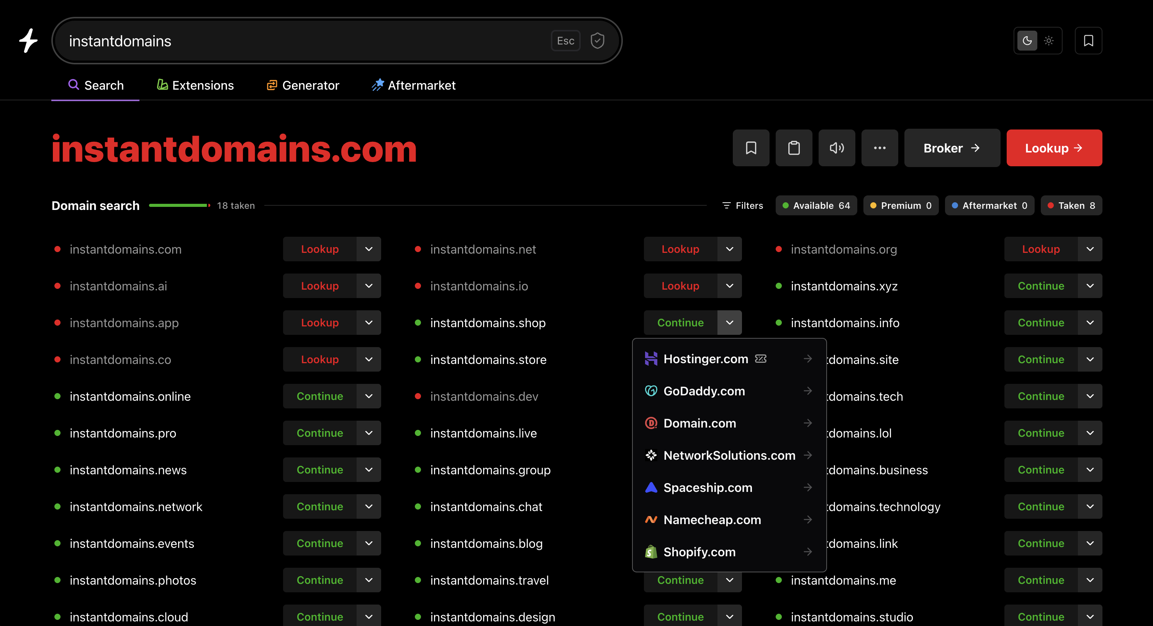The height and width of the screenshot is (626, 1153).
Task: Switch to light mode sun icon
Action: pos(1049,41)
